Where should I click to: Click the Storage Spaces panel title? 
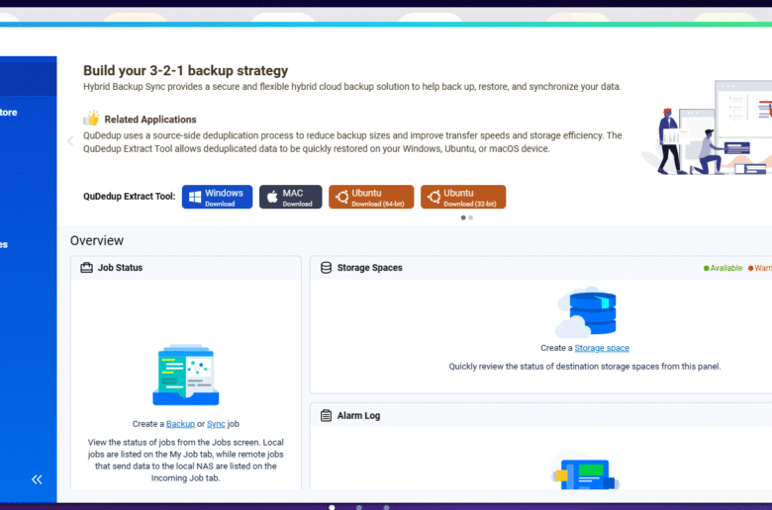[x=370, y=268]
